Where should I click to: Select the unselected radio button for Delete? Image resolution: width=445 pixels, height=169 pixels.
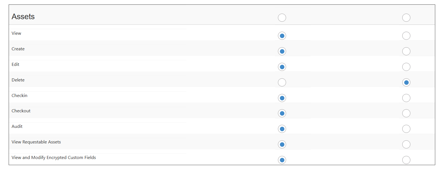point(282,83)
